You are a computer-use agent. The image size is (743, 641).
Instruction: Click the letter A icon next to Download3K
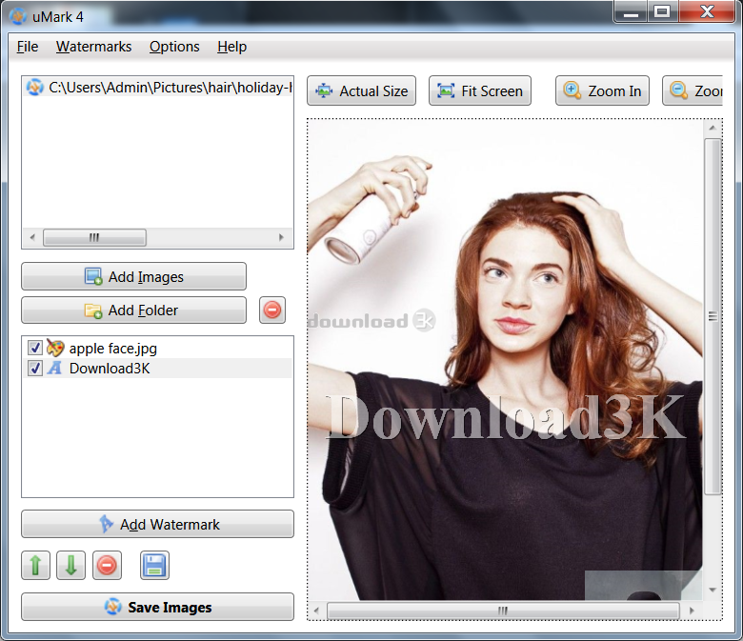(55, 368)
